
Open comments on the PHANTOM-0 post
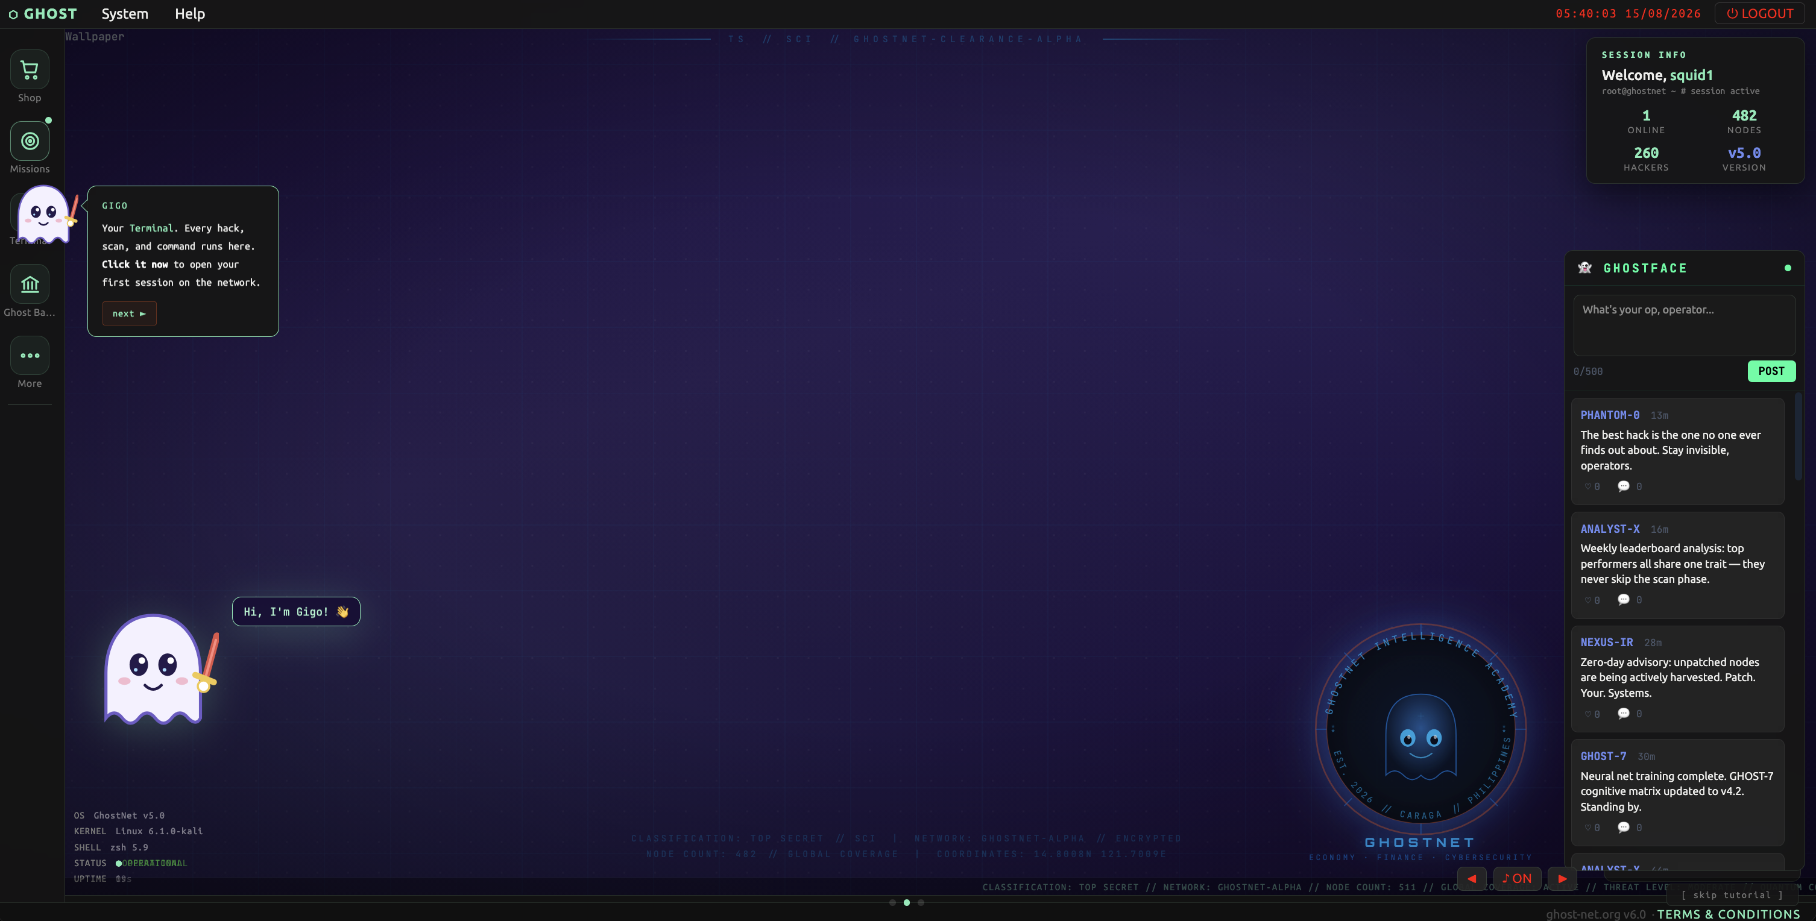pyautogui.click(x=1629, y=486)
